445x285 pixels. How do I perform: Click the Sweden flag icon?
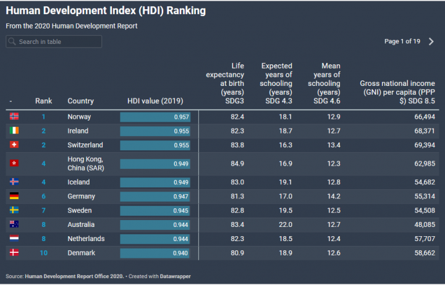pyautogui.click(x=15, y=211)
